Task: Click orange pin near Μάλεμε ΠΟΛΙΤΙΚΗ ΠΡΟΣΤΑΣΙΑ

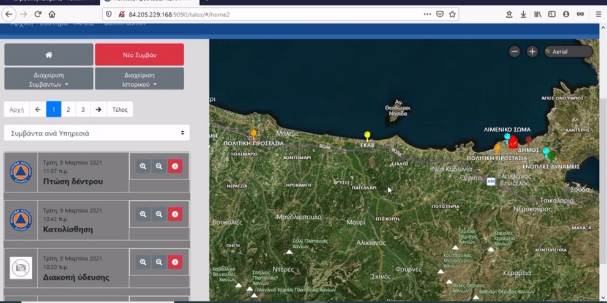Action: click(253, 134)
